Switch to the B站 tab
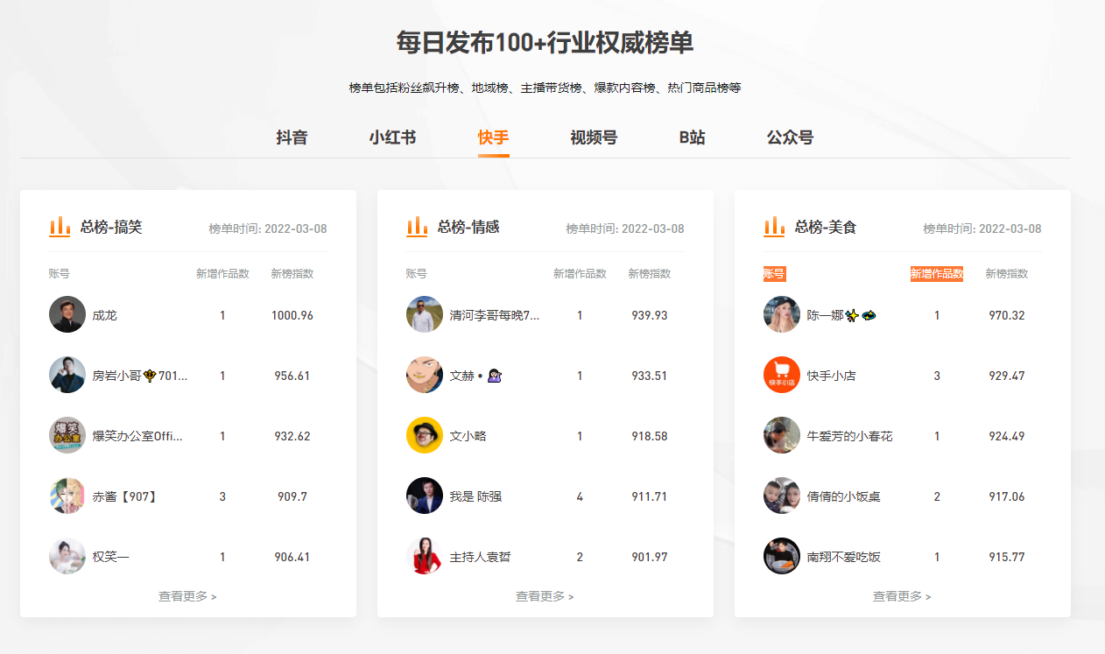Viewport: 1105px width, 654px height. coord(692,137)
